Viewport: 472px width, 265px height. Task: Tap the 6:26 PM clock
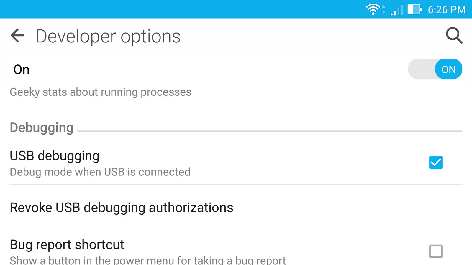point(447,10)
